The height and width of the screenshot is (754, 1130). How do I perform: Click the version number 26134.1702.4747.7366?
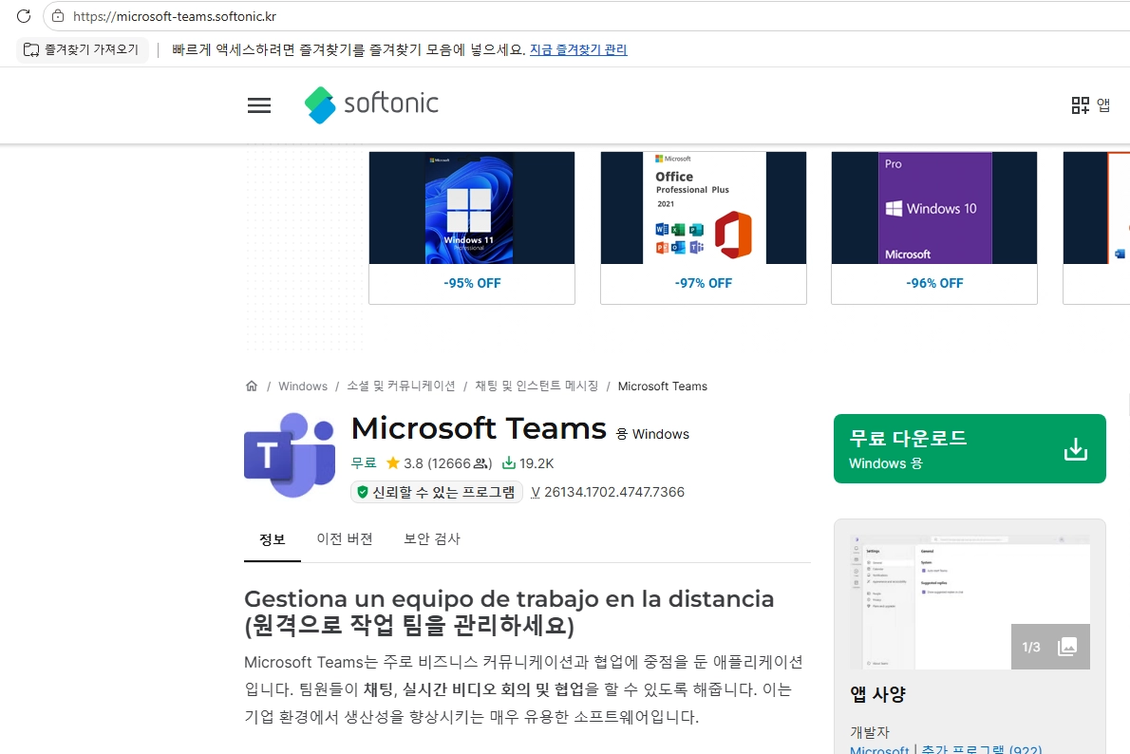point(614,492)
